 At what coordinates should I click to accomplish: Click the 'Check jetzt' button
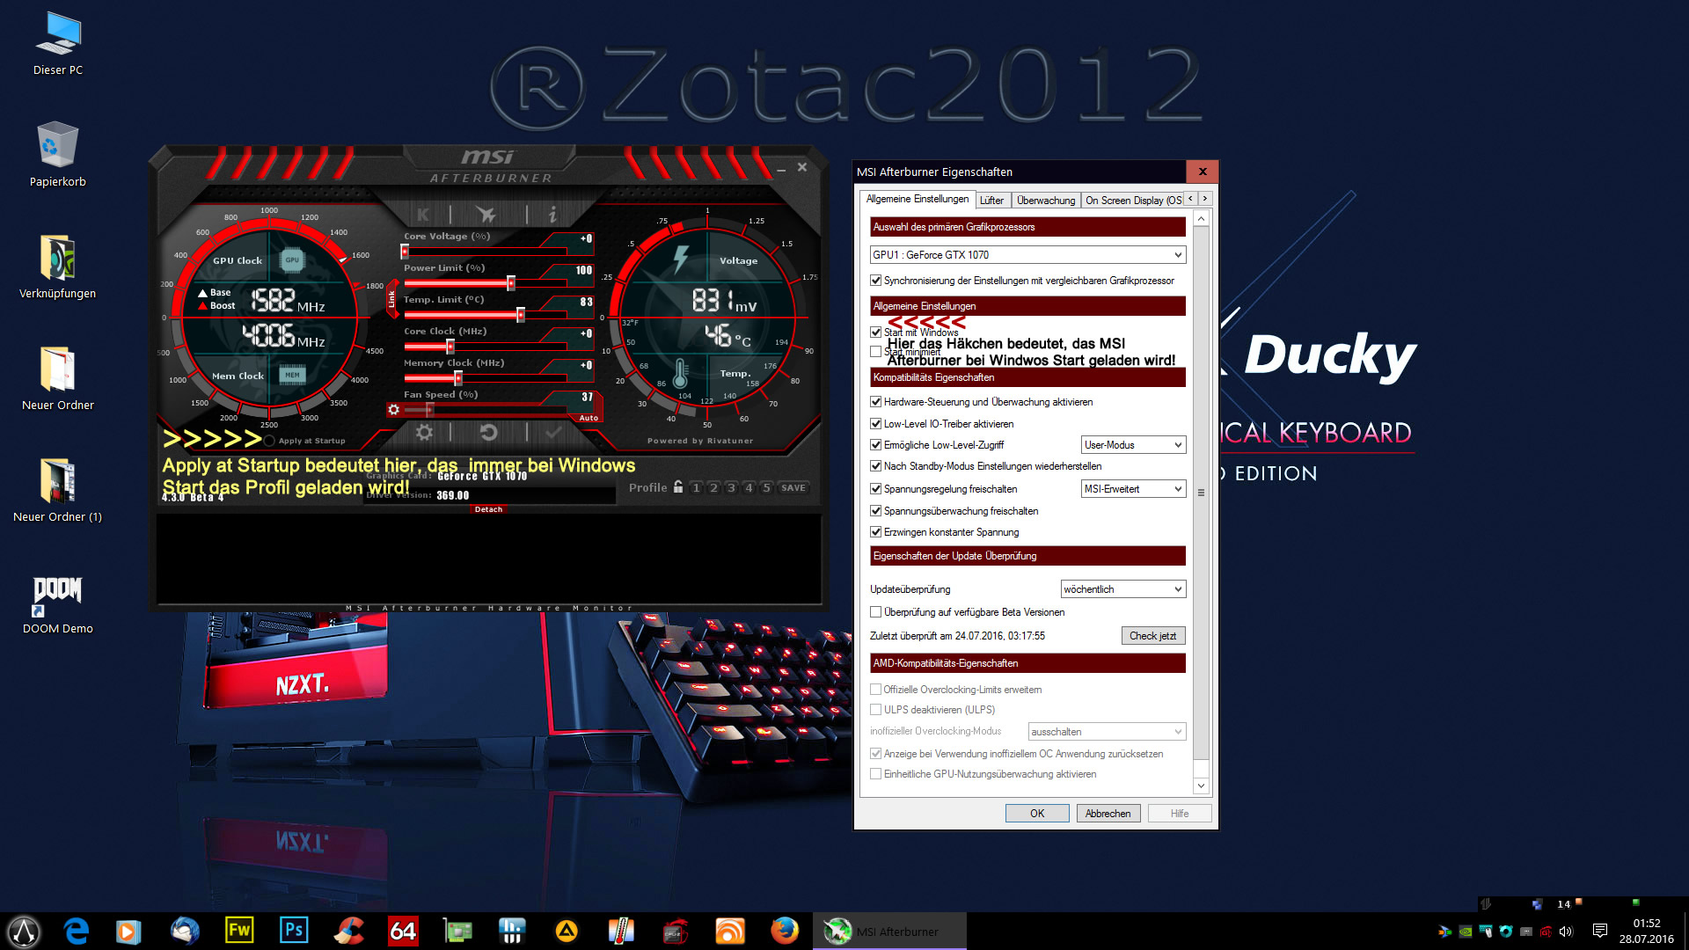coord(1152,636)
